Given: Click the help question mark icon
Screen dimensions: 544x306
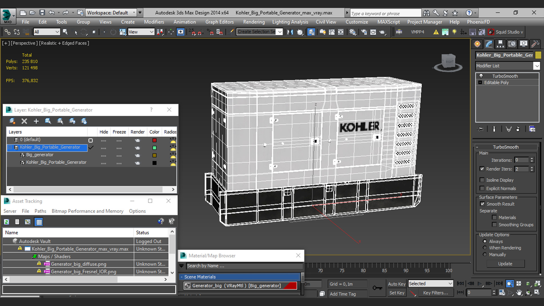Looking at the screenshot, I should tap(469, 13).
